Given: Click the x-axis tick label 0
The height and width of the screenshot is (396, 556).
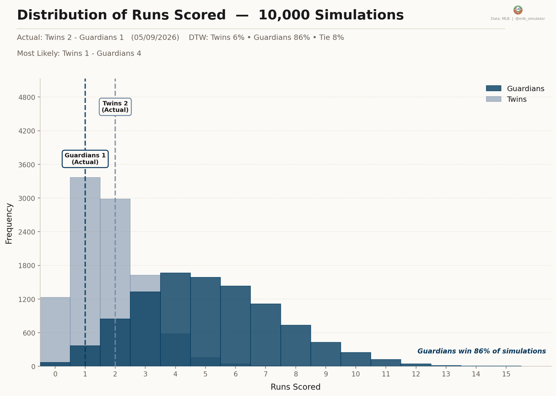Looking at the screenshot, I should [x=55, y=374].
